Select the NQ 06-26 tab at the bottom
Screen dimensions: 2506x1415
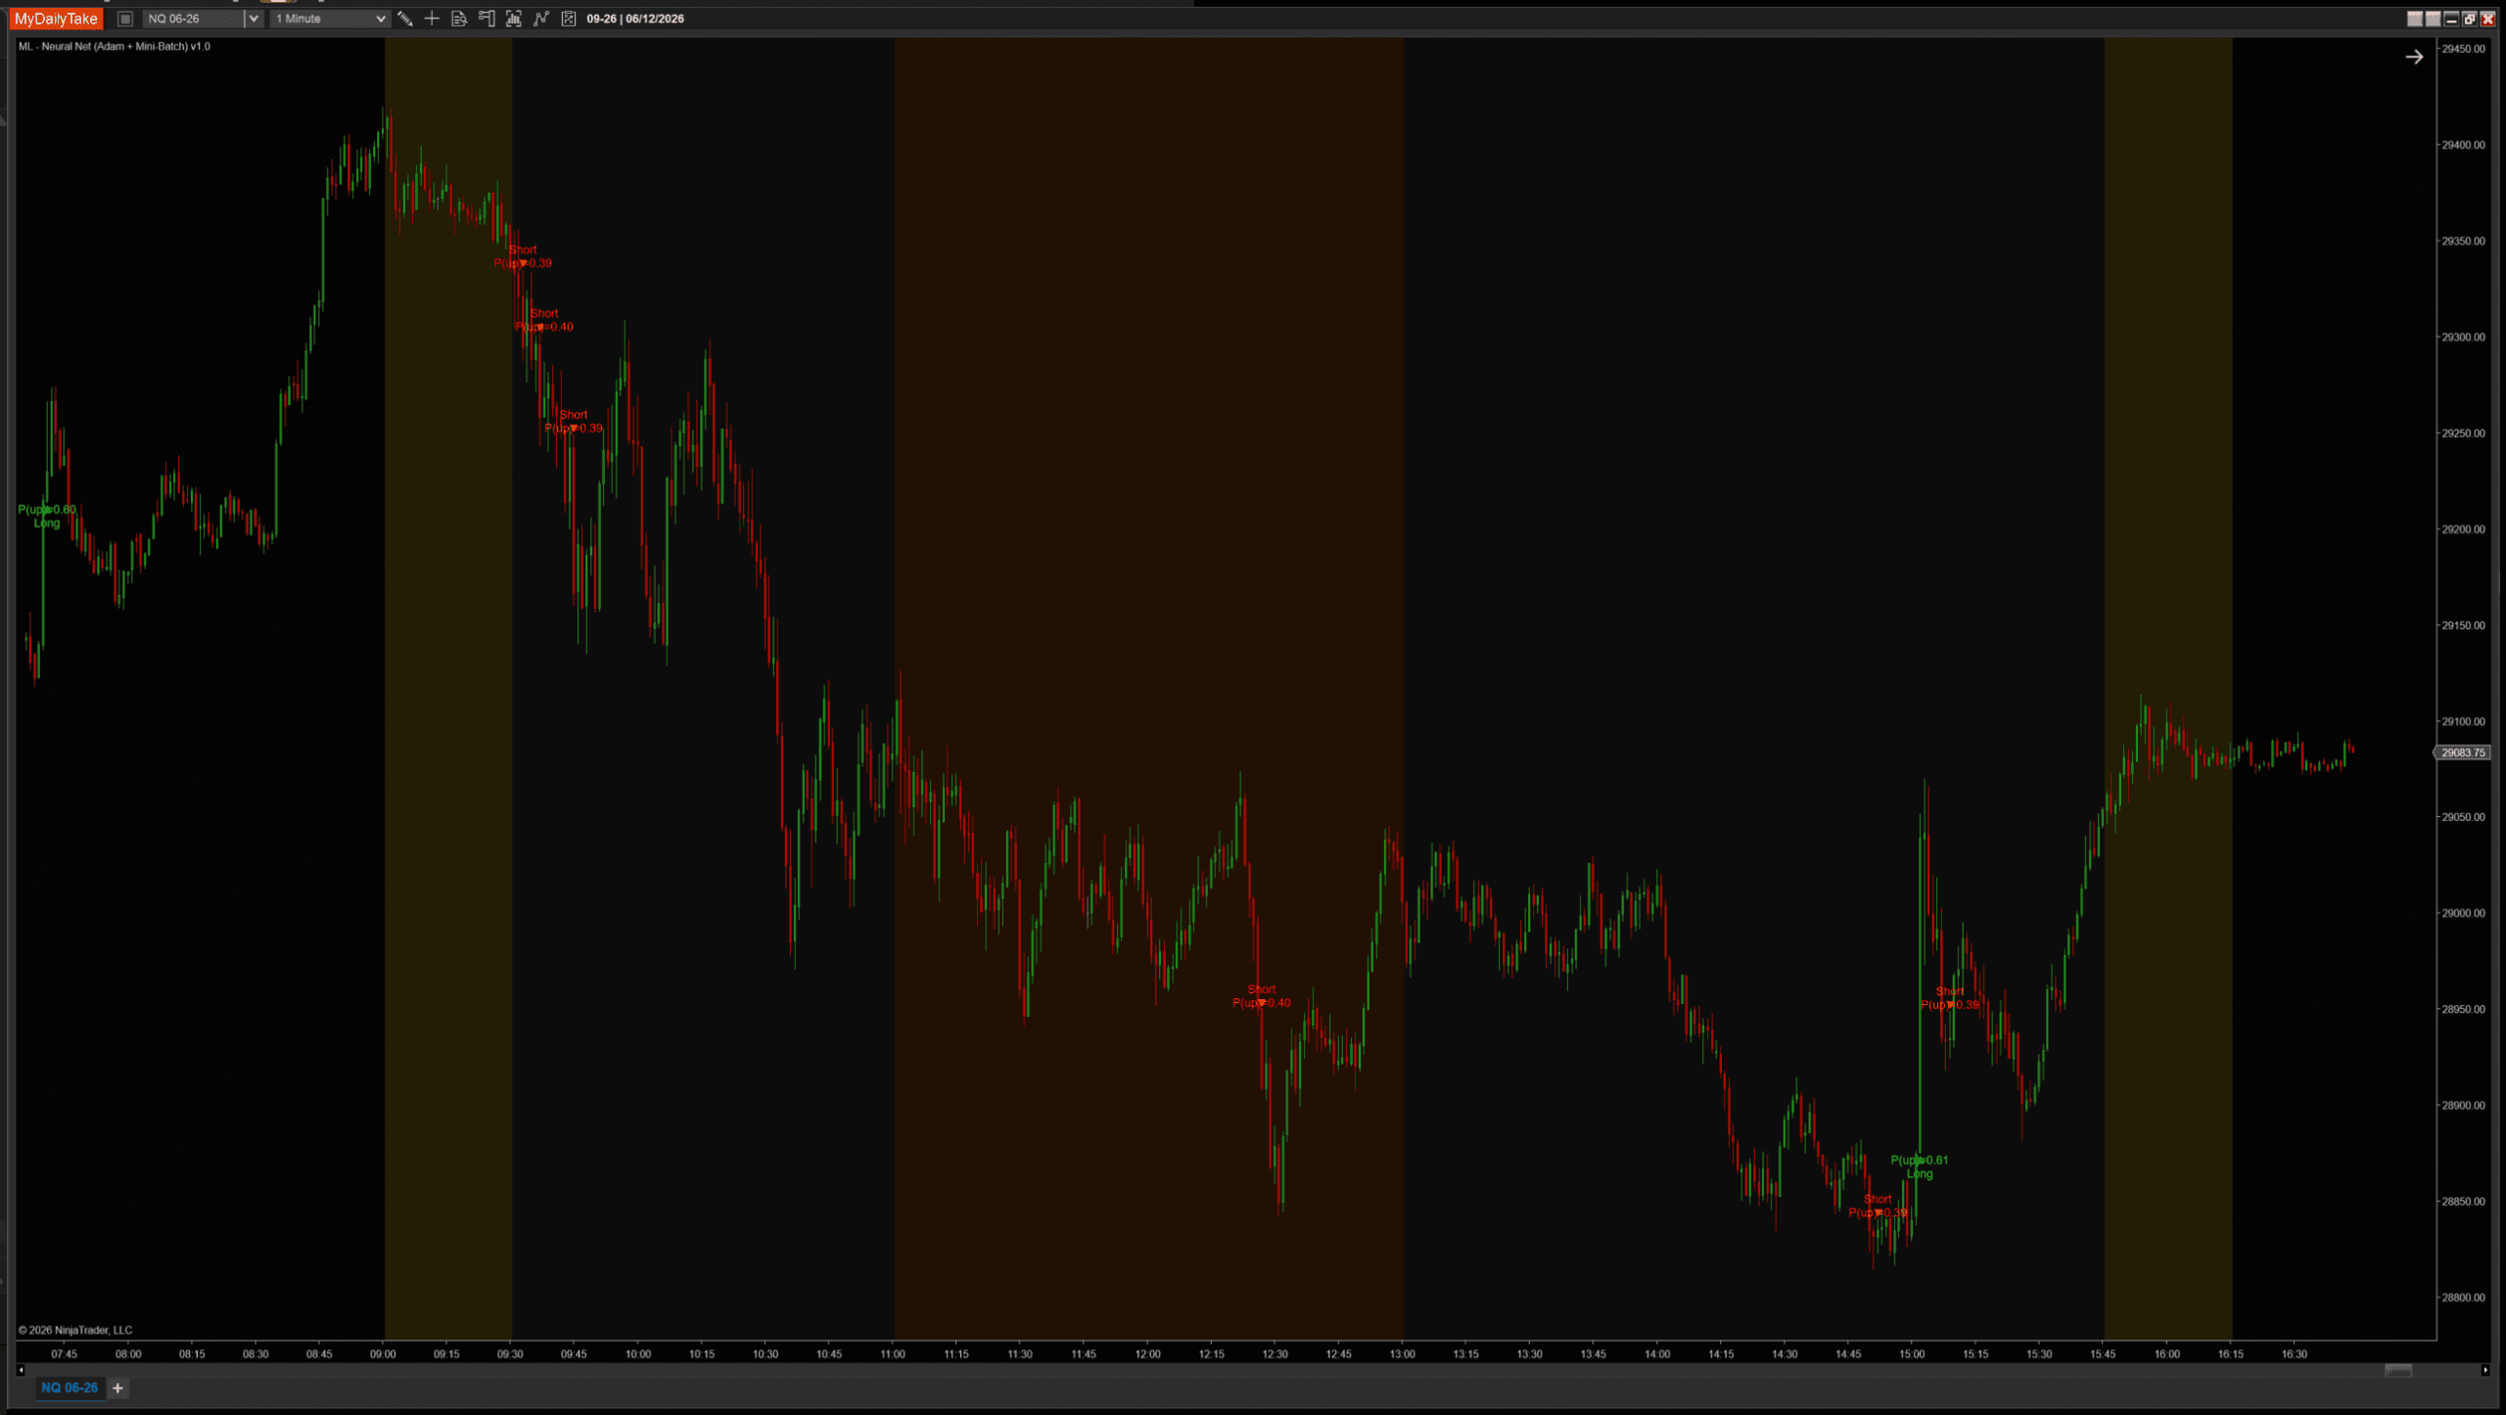[70, 1388]
